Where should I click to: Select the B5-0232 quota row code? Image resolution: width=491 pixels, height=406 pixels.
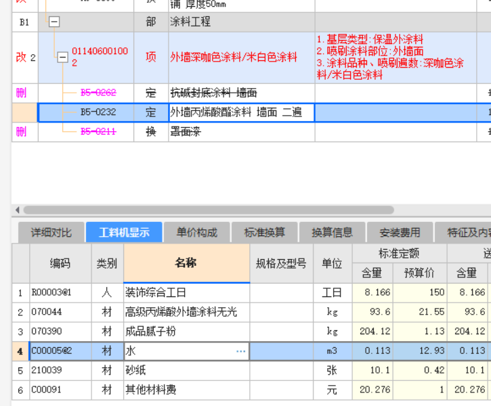(x=98, y=112)
